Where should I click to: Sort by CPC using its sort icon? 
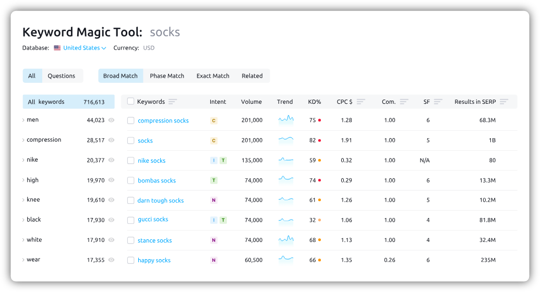pos(361,102)
